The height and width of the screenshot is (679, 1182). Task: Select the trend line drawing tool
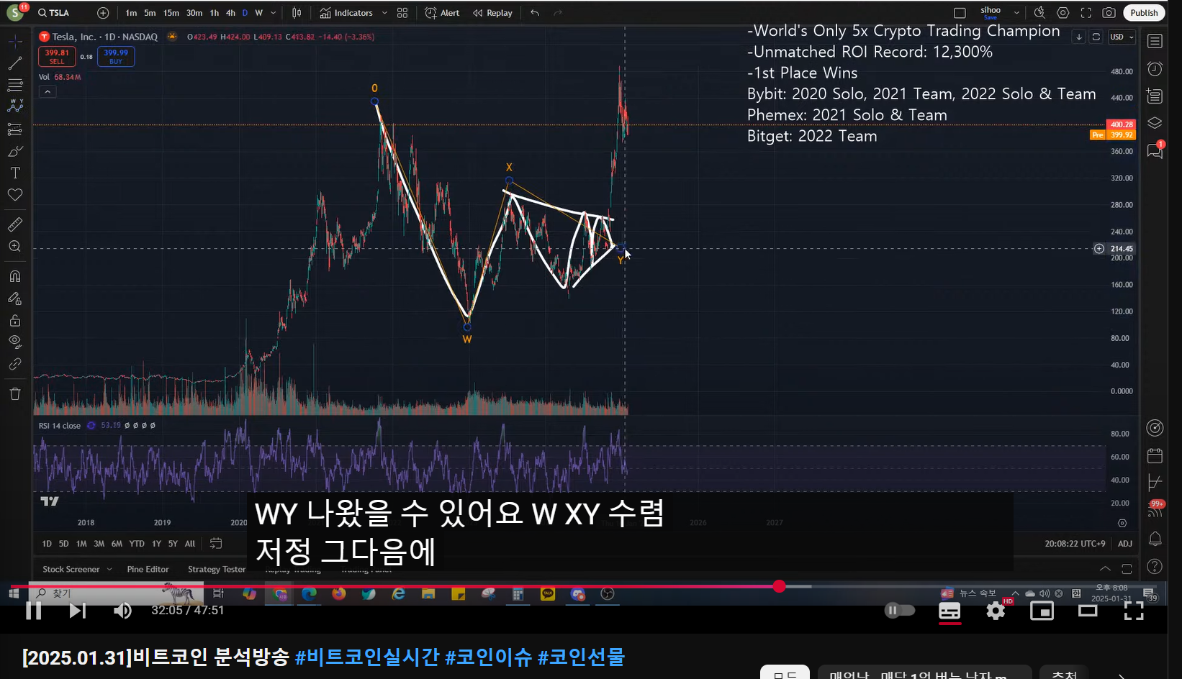pyautogui.click(x=14, y=63)
